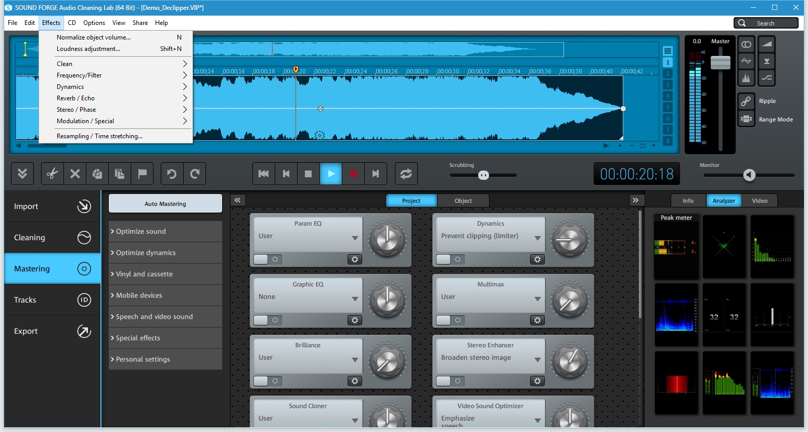Open Multimax settings gear
This screenshot has height=432, width=808.
[537, 320]
